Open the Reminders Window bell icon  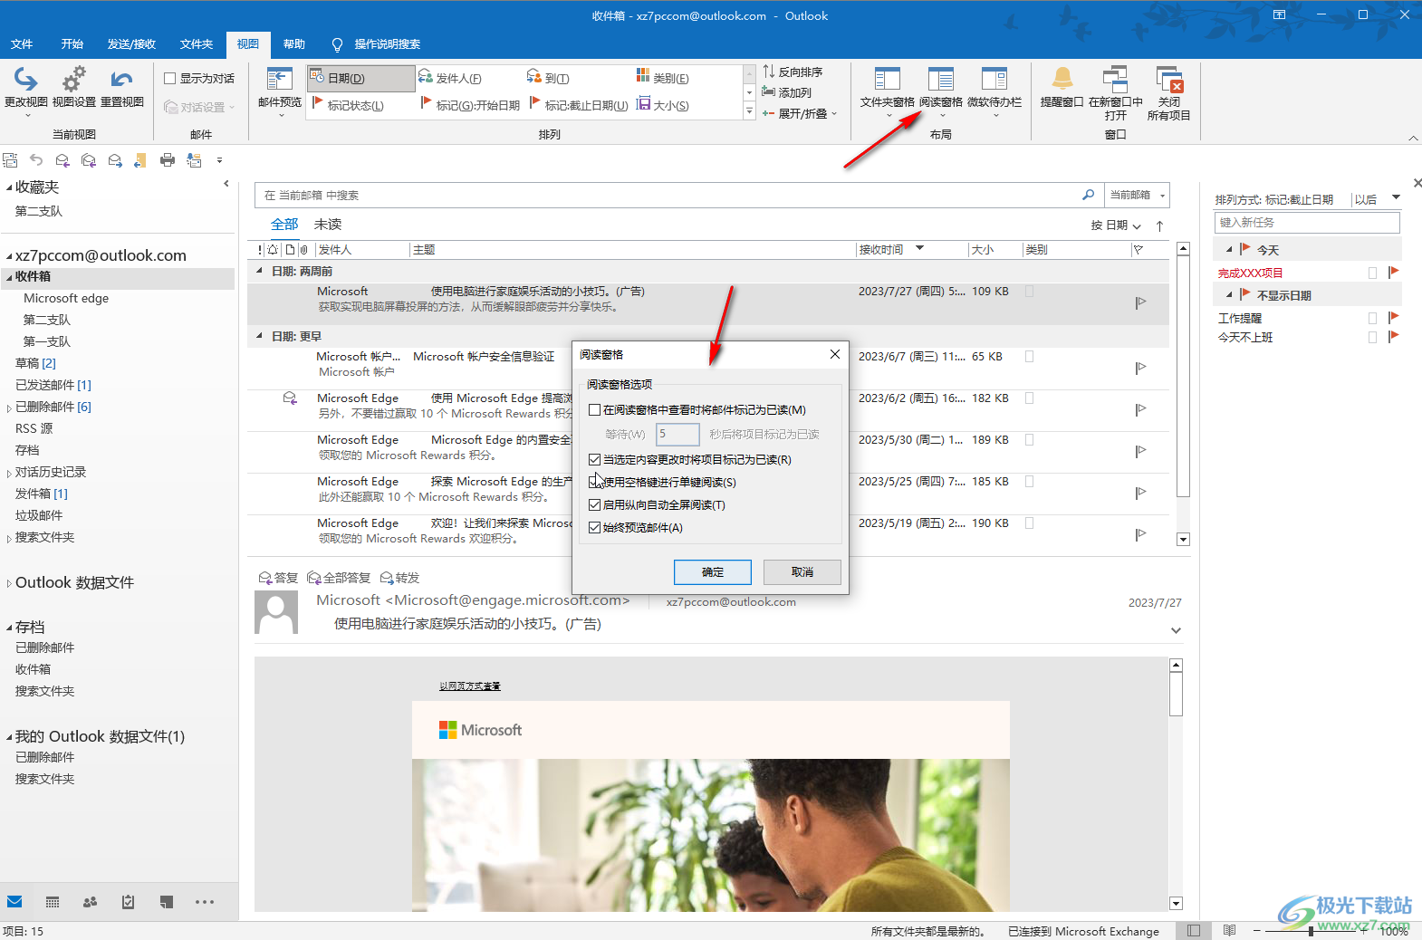point(1062,89)
